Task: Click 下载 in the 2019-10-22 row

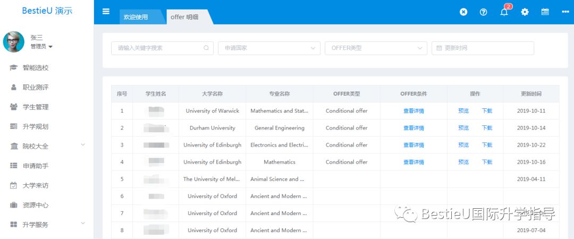Action: click(487, 145)
